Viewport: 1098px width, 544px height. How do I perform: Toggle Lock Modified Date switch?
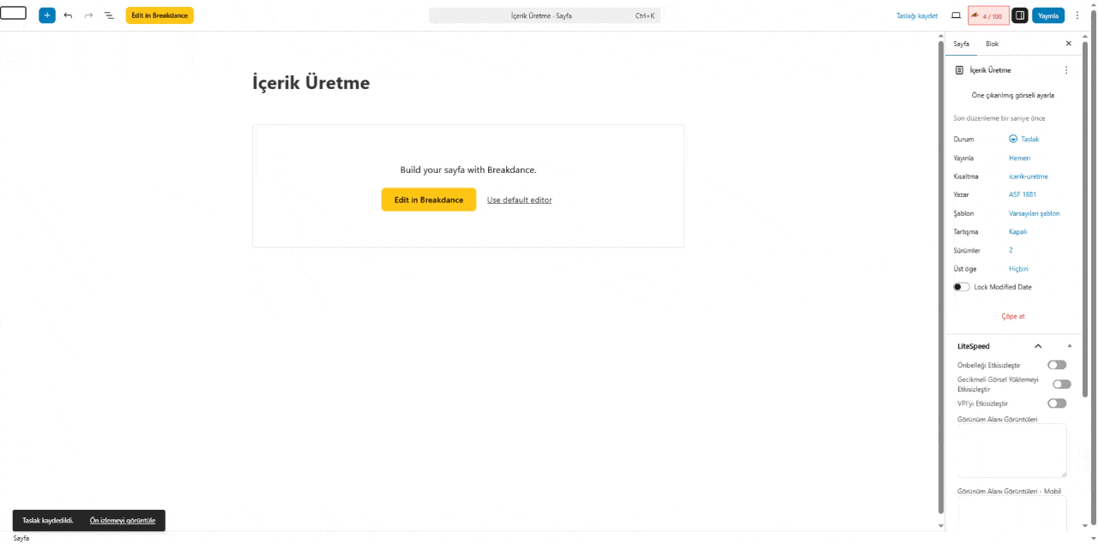[962, 287]
